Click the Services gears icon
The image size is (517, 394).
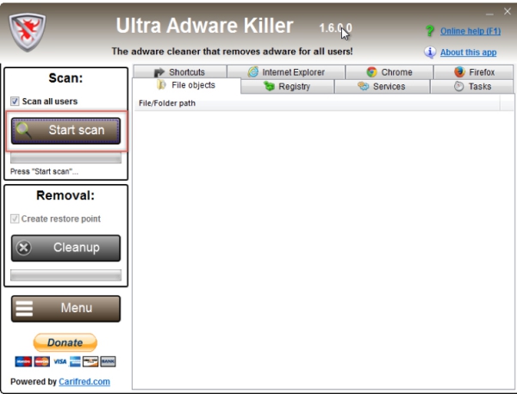point(364,86)
